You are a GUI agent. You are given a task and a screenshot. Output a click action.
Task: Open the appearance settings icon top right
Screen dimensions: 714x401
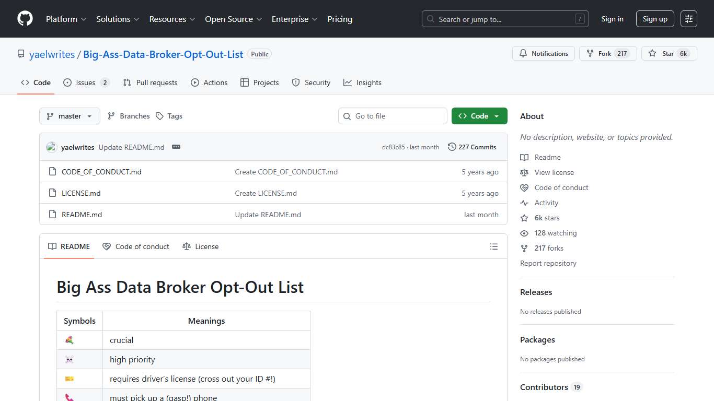click(688, 18)
